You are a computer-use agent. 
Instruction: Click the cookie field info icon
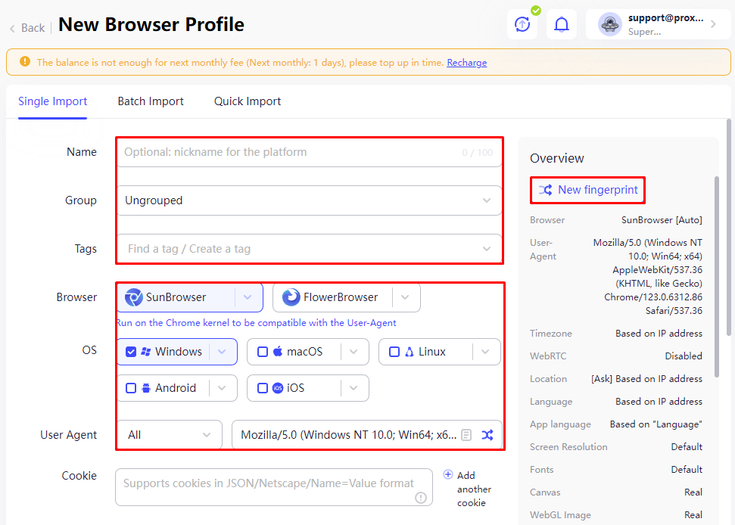click(x=420, y=497)
